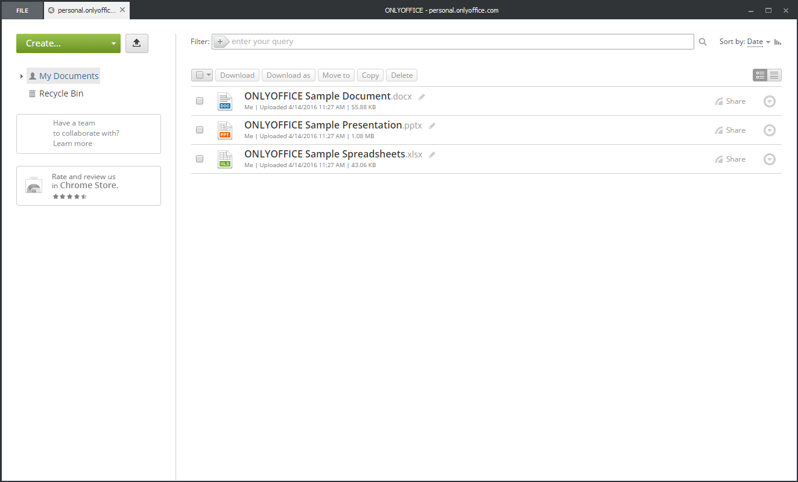
Task: Click the Learn more link
Action: coord(72,144)
